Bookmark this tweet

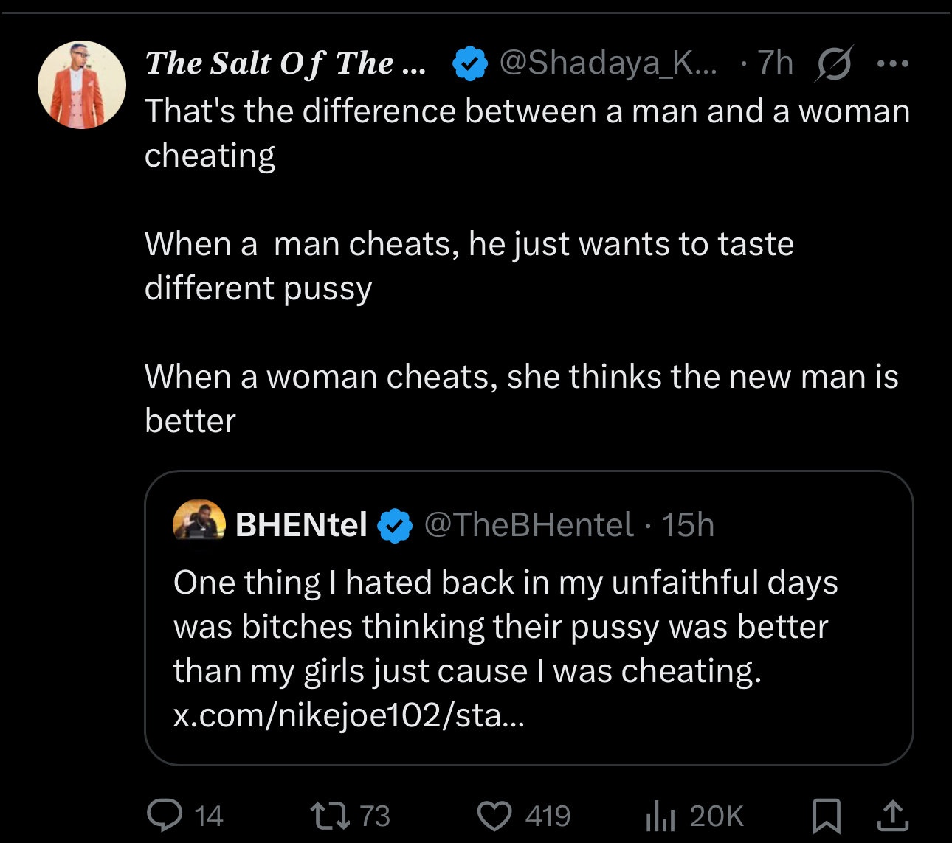pyautogui.click(x=826, y=816)
